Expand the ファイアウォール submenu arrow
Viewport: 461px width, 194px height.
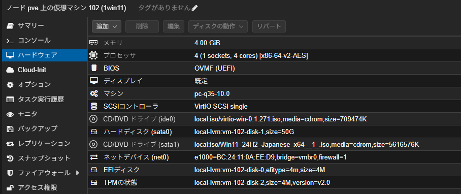pos(78,173)
